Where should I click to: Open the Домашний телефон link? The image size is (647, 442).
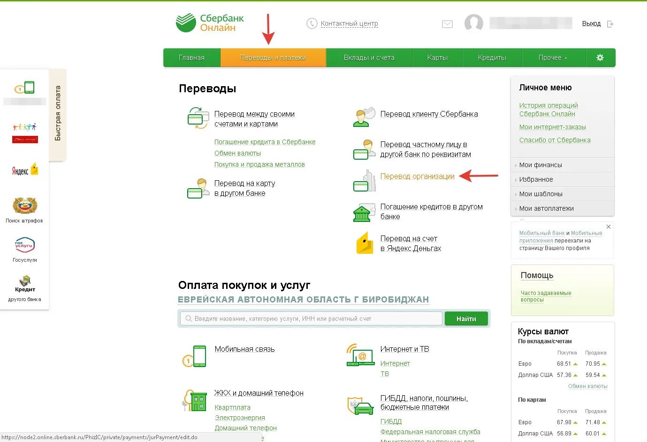coord(246,428)
